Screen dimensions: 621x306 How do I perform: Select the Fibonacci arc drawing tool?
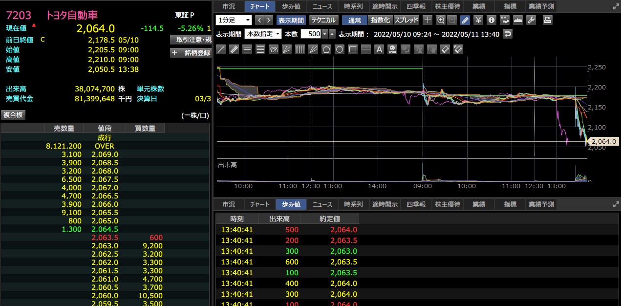click(x=274, y=49)
